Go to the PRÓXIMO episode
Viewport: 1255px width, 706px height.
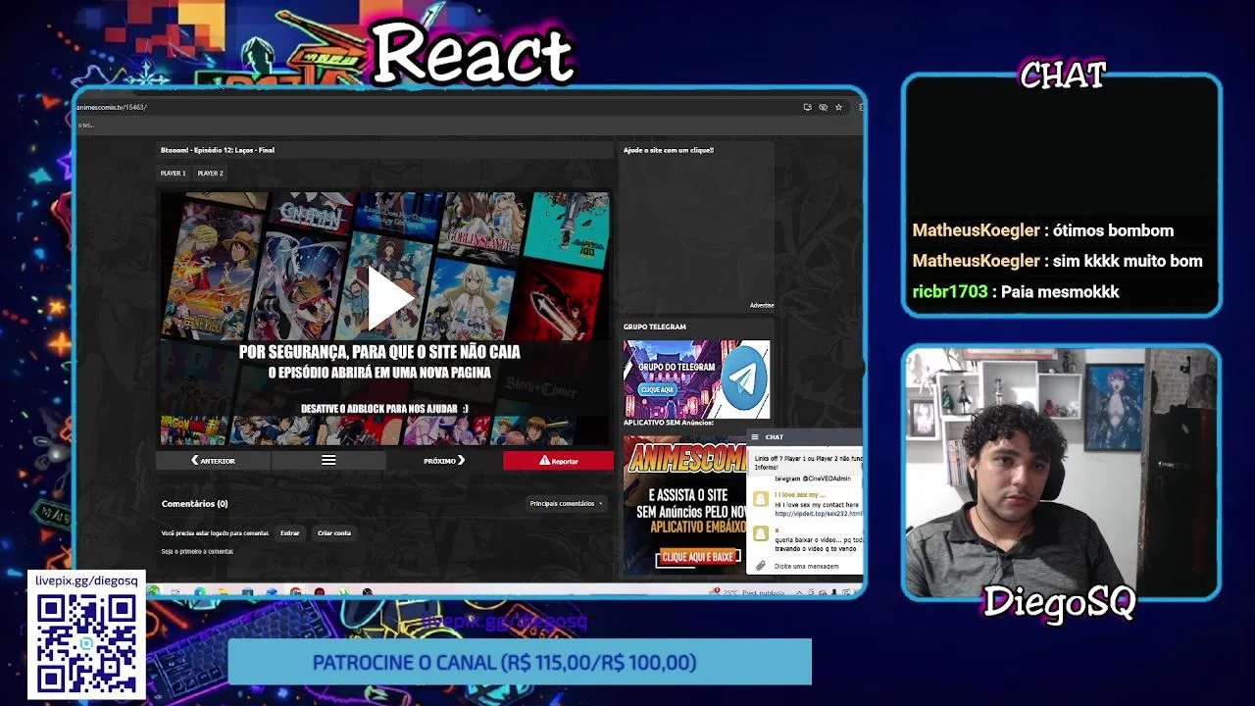[443, 461]
